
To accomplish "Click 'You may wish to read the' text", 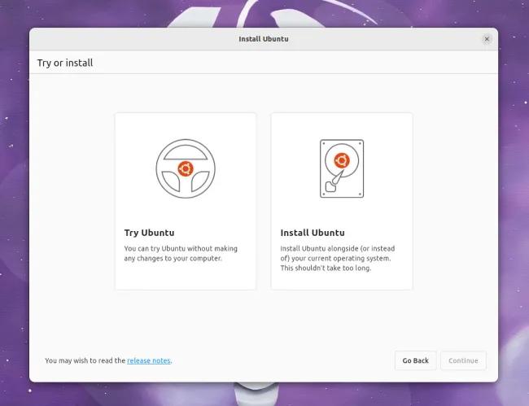I will coord(85,360).
